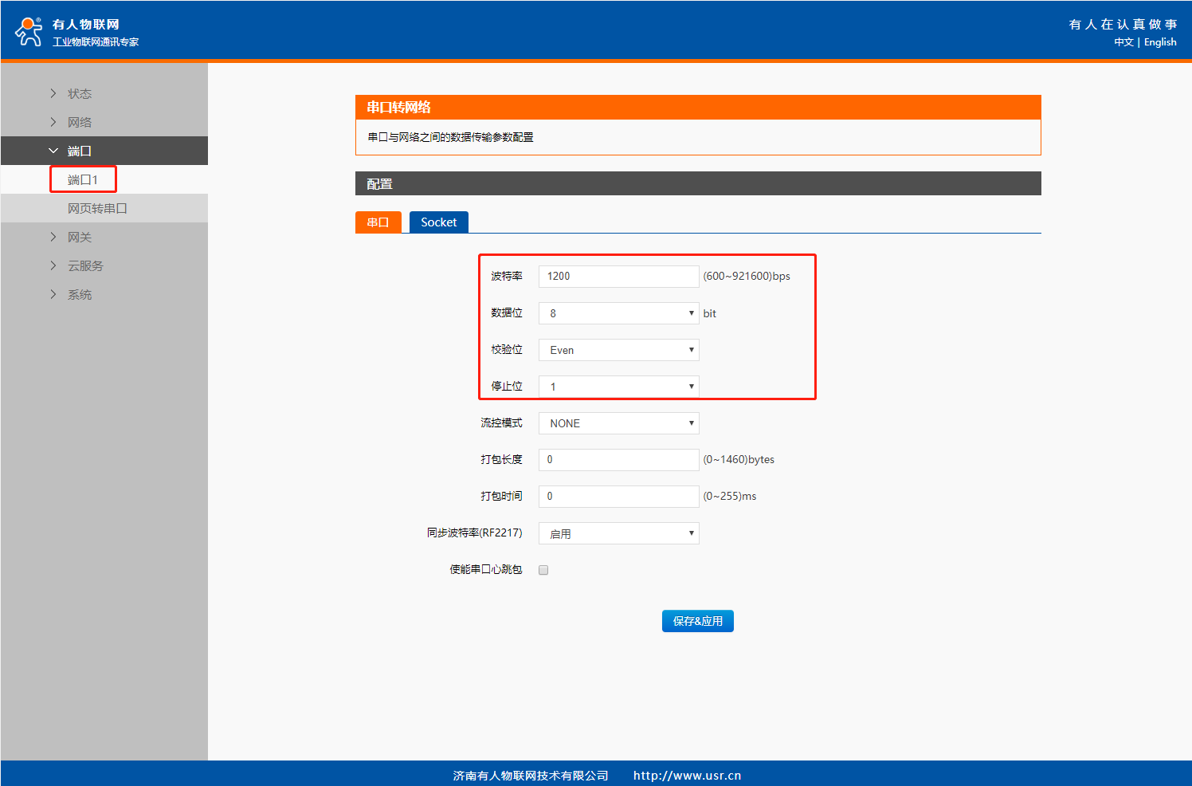Open the 流控模式 dropdown showing NONE

(x=618, y=423)
